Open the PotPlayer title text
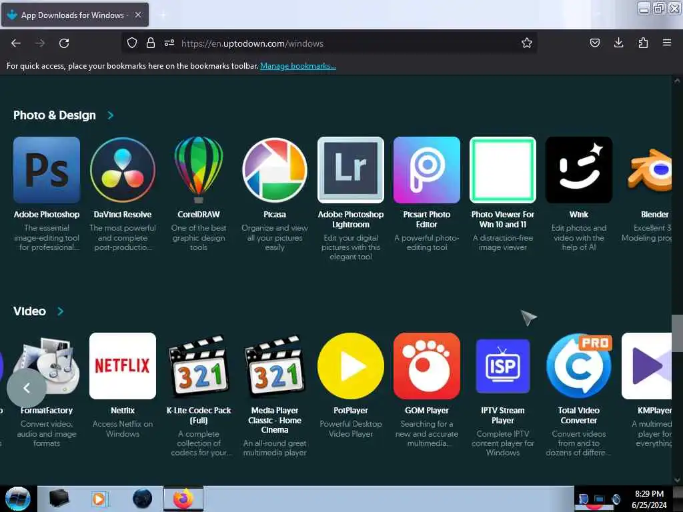The width and height of the screenshot is (683, 512). (x=351, y=411)
